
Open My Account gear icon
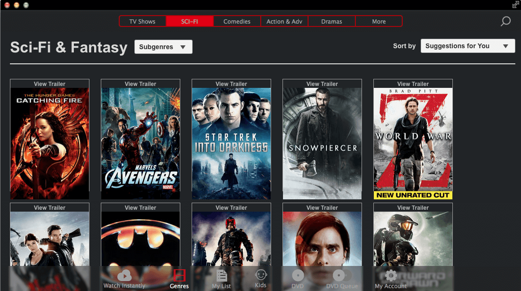point(391,275)
